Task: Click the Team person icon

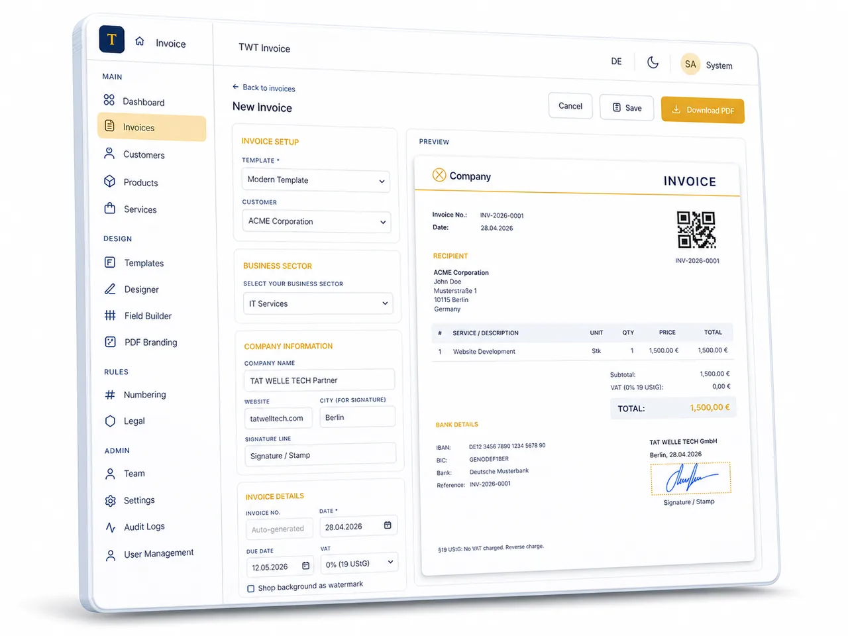Action: (x=111, y=474)
